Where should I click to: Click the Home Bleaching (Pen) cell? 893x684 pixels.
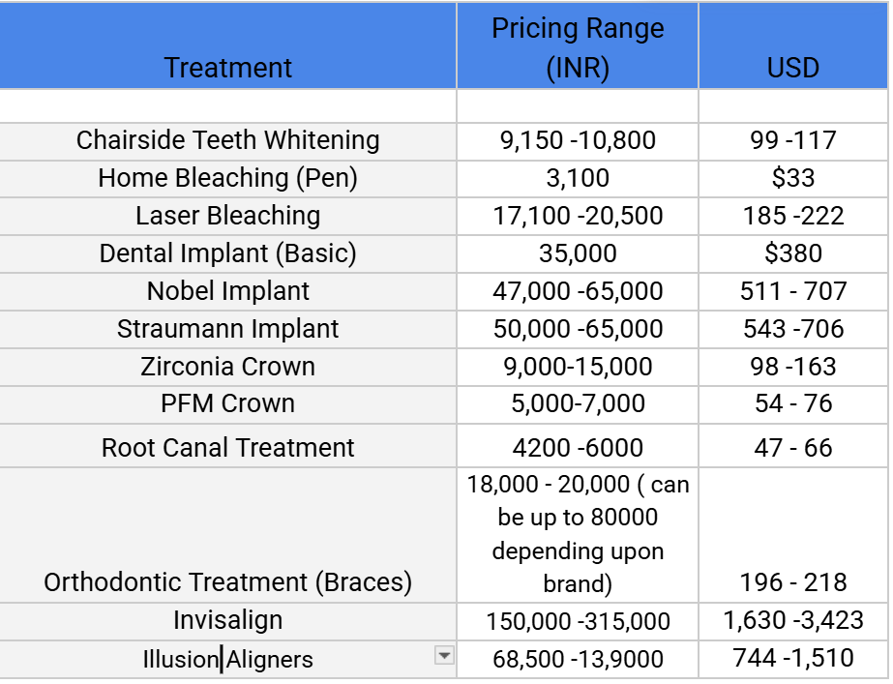tap(228, 178)
